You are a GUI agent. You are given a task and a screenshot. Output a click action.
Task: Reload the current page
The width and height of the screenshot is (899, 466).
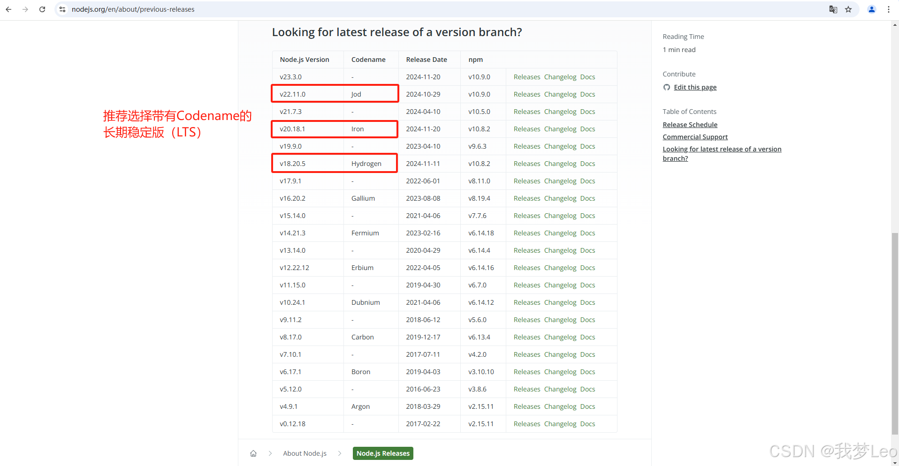(42, 9)
